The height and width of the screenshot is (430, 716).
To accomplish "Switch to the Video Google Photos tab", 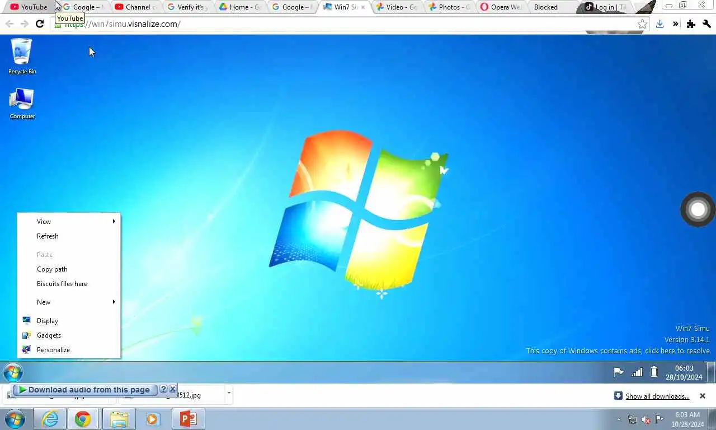I will tap(397, 7).
